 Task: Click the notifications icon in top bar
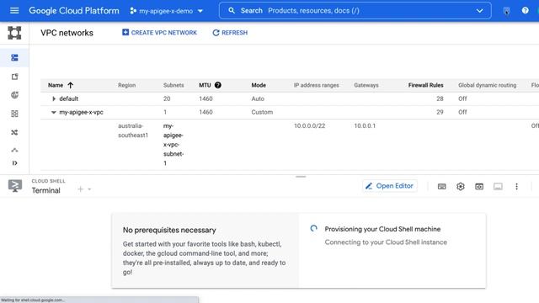point(506,11)
